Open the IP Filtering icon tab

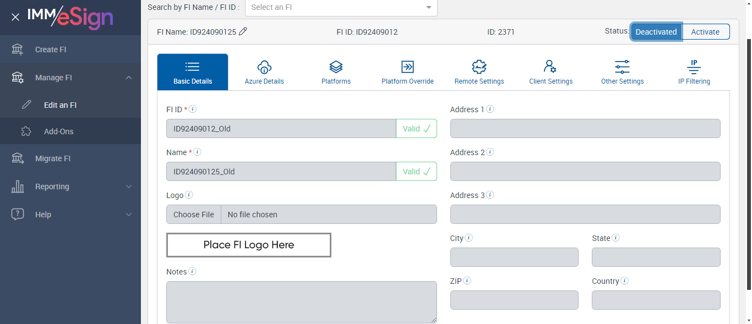694,67
